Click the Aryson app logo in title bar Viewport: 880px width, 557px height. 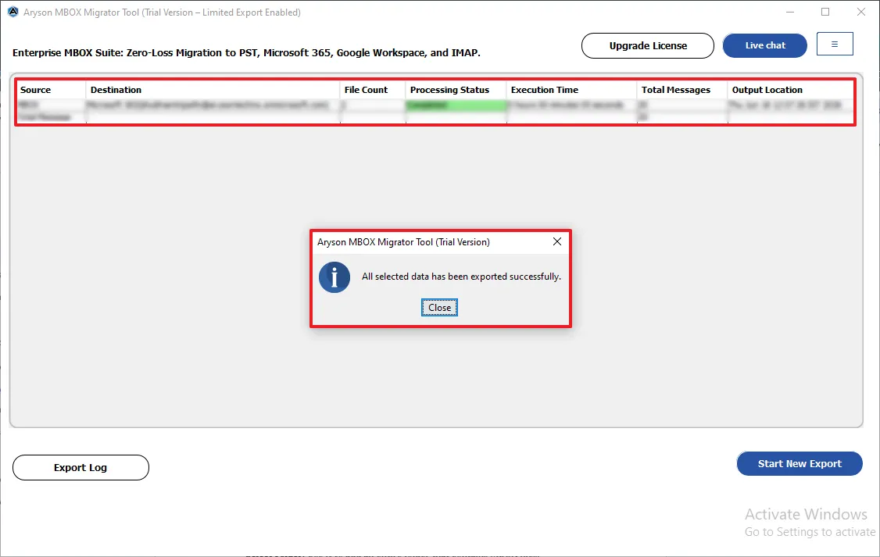pyautogui.click(x=13, y=12)
